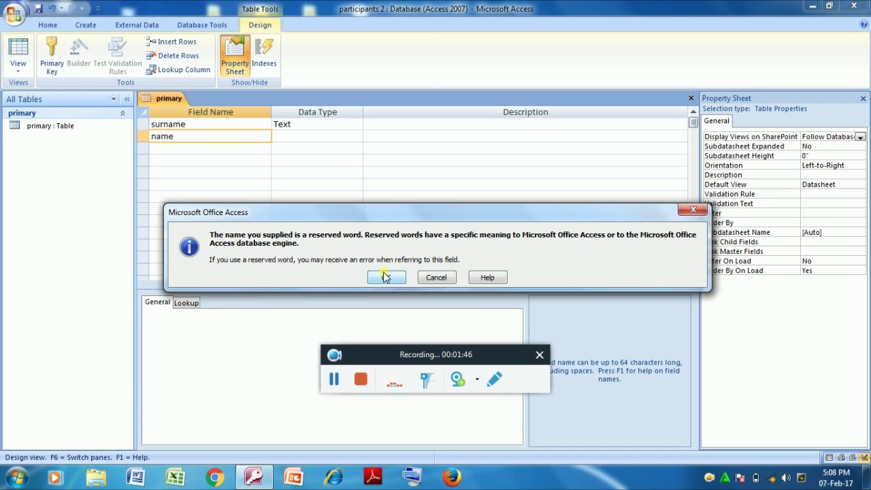Open the Indexes window from the ribbon
The width and height of the screenshot is (871, 490).
click(264, 53)
